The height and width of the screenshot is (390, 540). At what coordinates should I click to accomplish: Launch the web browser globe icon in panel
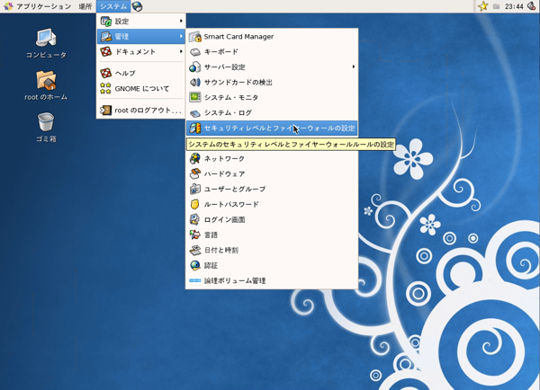click(137, 6)
